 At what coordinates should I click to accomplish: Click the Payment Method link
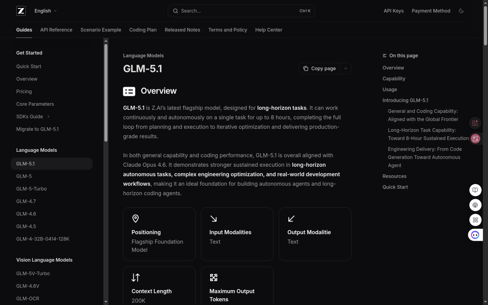[431, 10]
